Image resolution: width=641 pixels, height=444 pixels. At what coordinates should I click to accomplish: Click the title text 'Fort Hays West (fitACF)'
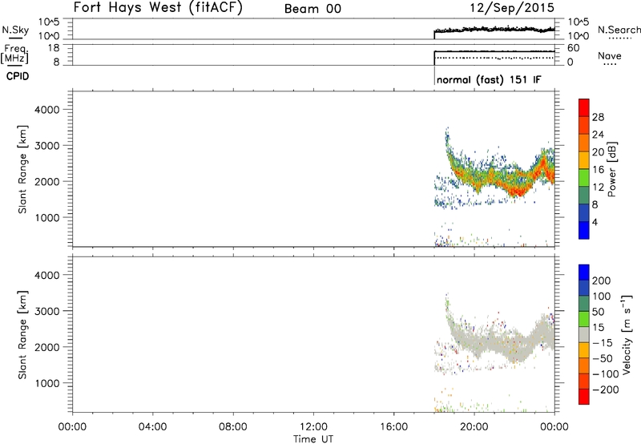pyautogui.click(x=158, y=7)
